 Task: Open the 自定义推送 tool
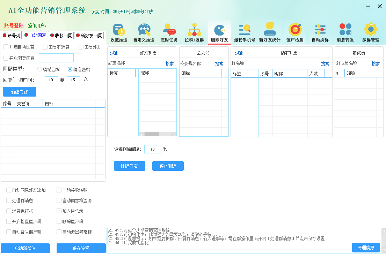[144, 33]
